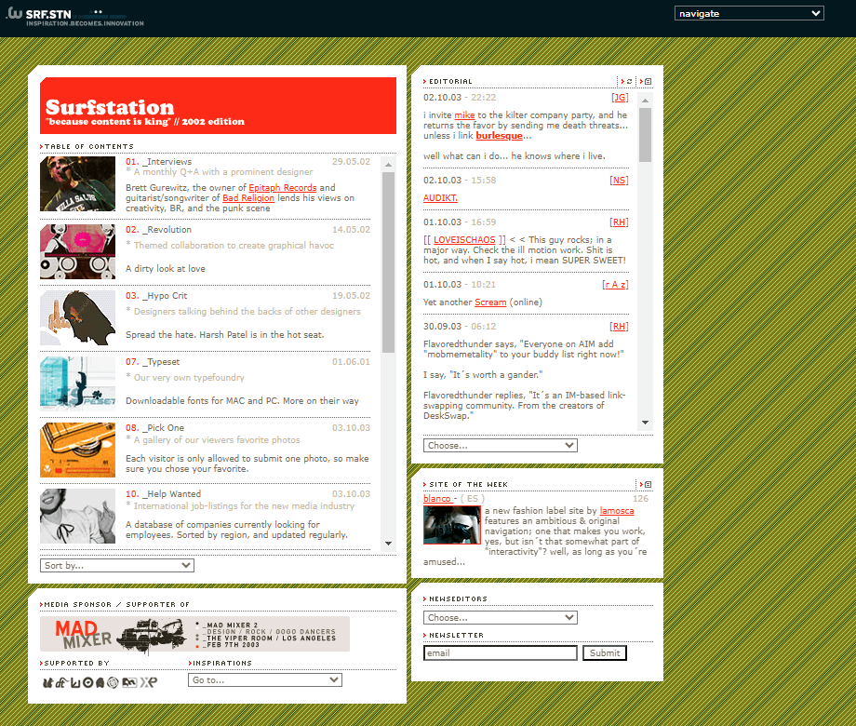Click the newsletter email input field
Image resolution: width=856 pixels, height=726 pixels.
pos(500,652)
